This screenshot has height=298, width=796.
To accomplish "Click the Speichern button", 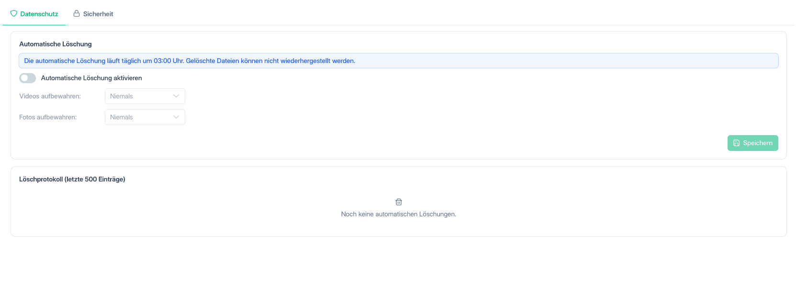I will [753, 143].
